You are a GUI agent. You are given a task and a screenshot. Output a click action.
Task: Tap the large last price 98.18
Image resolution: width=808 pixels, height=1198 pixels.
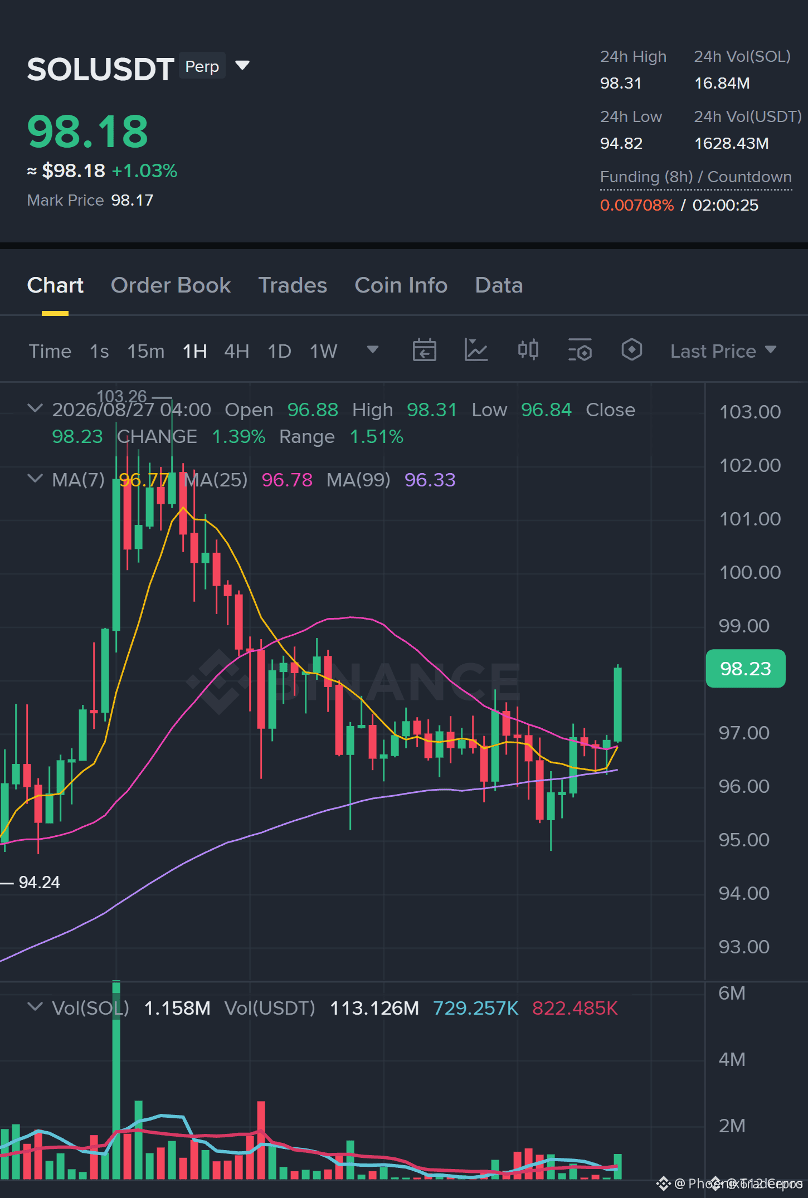(87, 132)
